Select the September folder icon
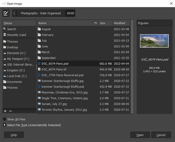Image resolution: width=175 pixels, height=142 pixels. point(39,58)
